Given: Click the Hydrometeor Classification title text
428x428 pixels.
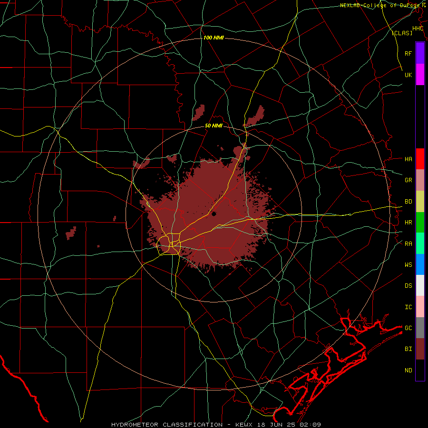Looking at the screenshot, I should (x=167, y=425).
